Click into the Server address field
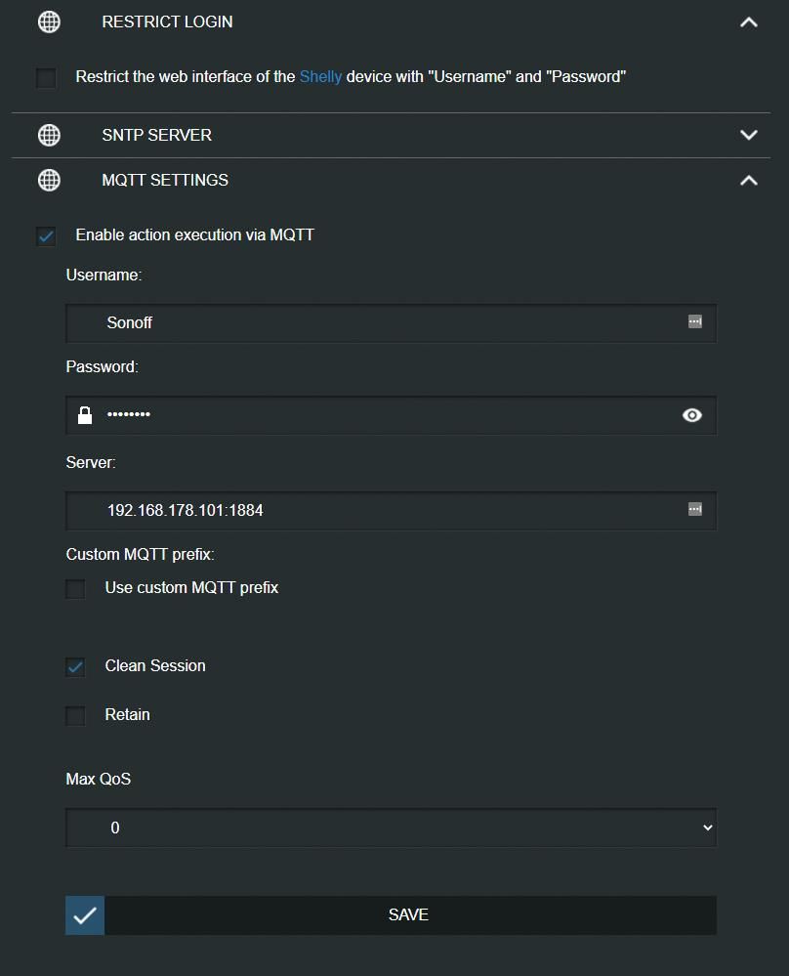 [x=391, y=510]
